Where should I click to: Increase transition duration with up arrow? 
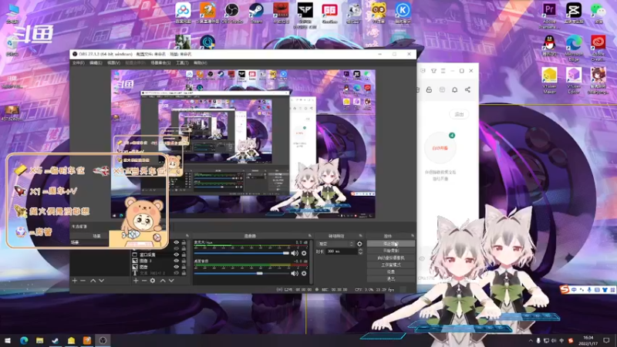360,249
